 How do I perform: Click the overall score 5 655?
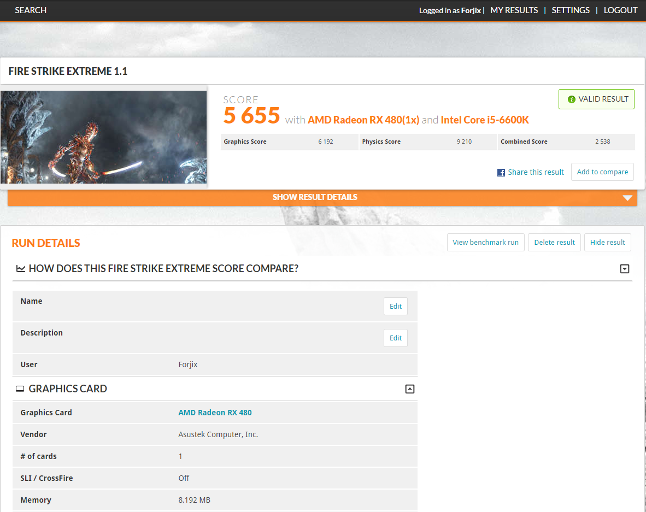[251, 115]
